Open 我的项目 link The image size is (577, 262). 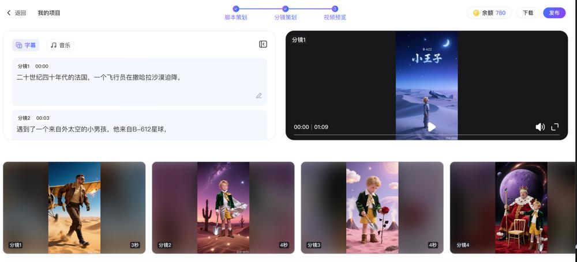(49, 13)
